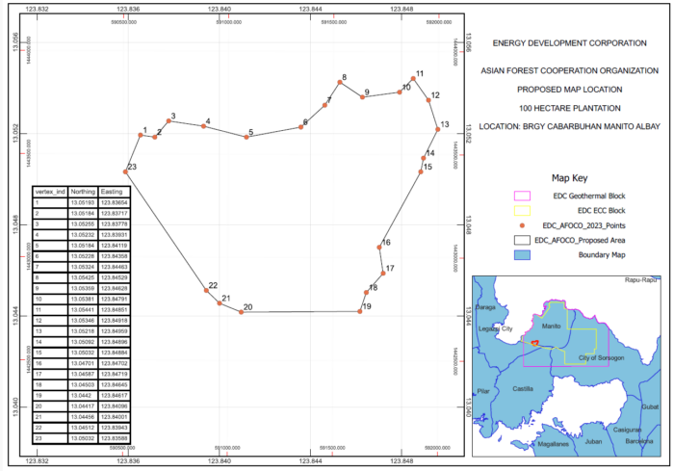Click the Easting column header
The width and height of the screenshot is (674, 471).
[115, 192]
